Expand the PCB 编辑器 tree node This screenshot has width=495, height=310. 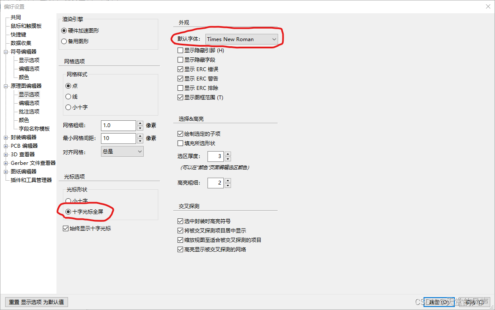pyautogui.click(x=6, y=146)
